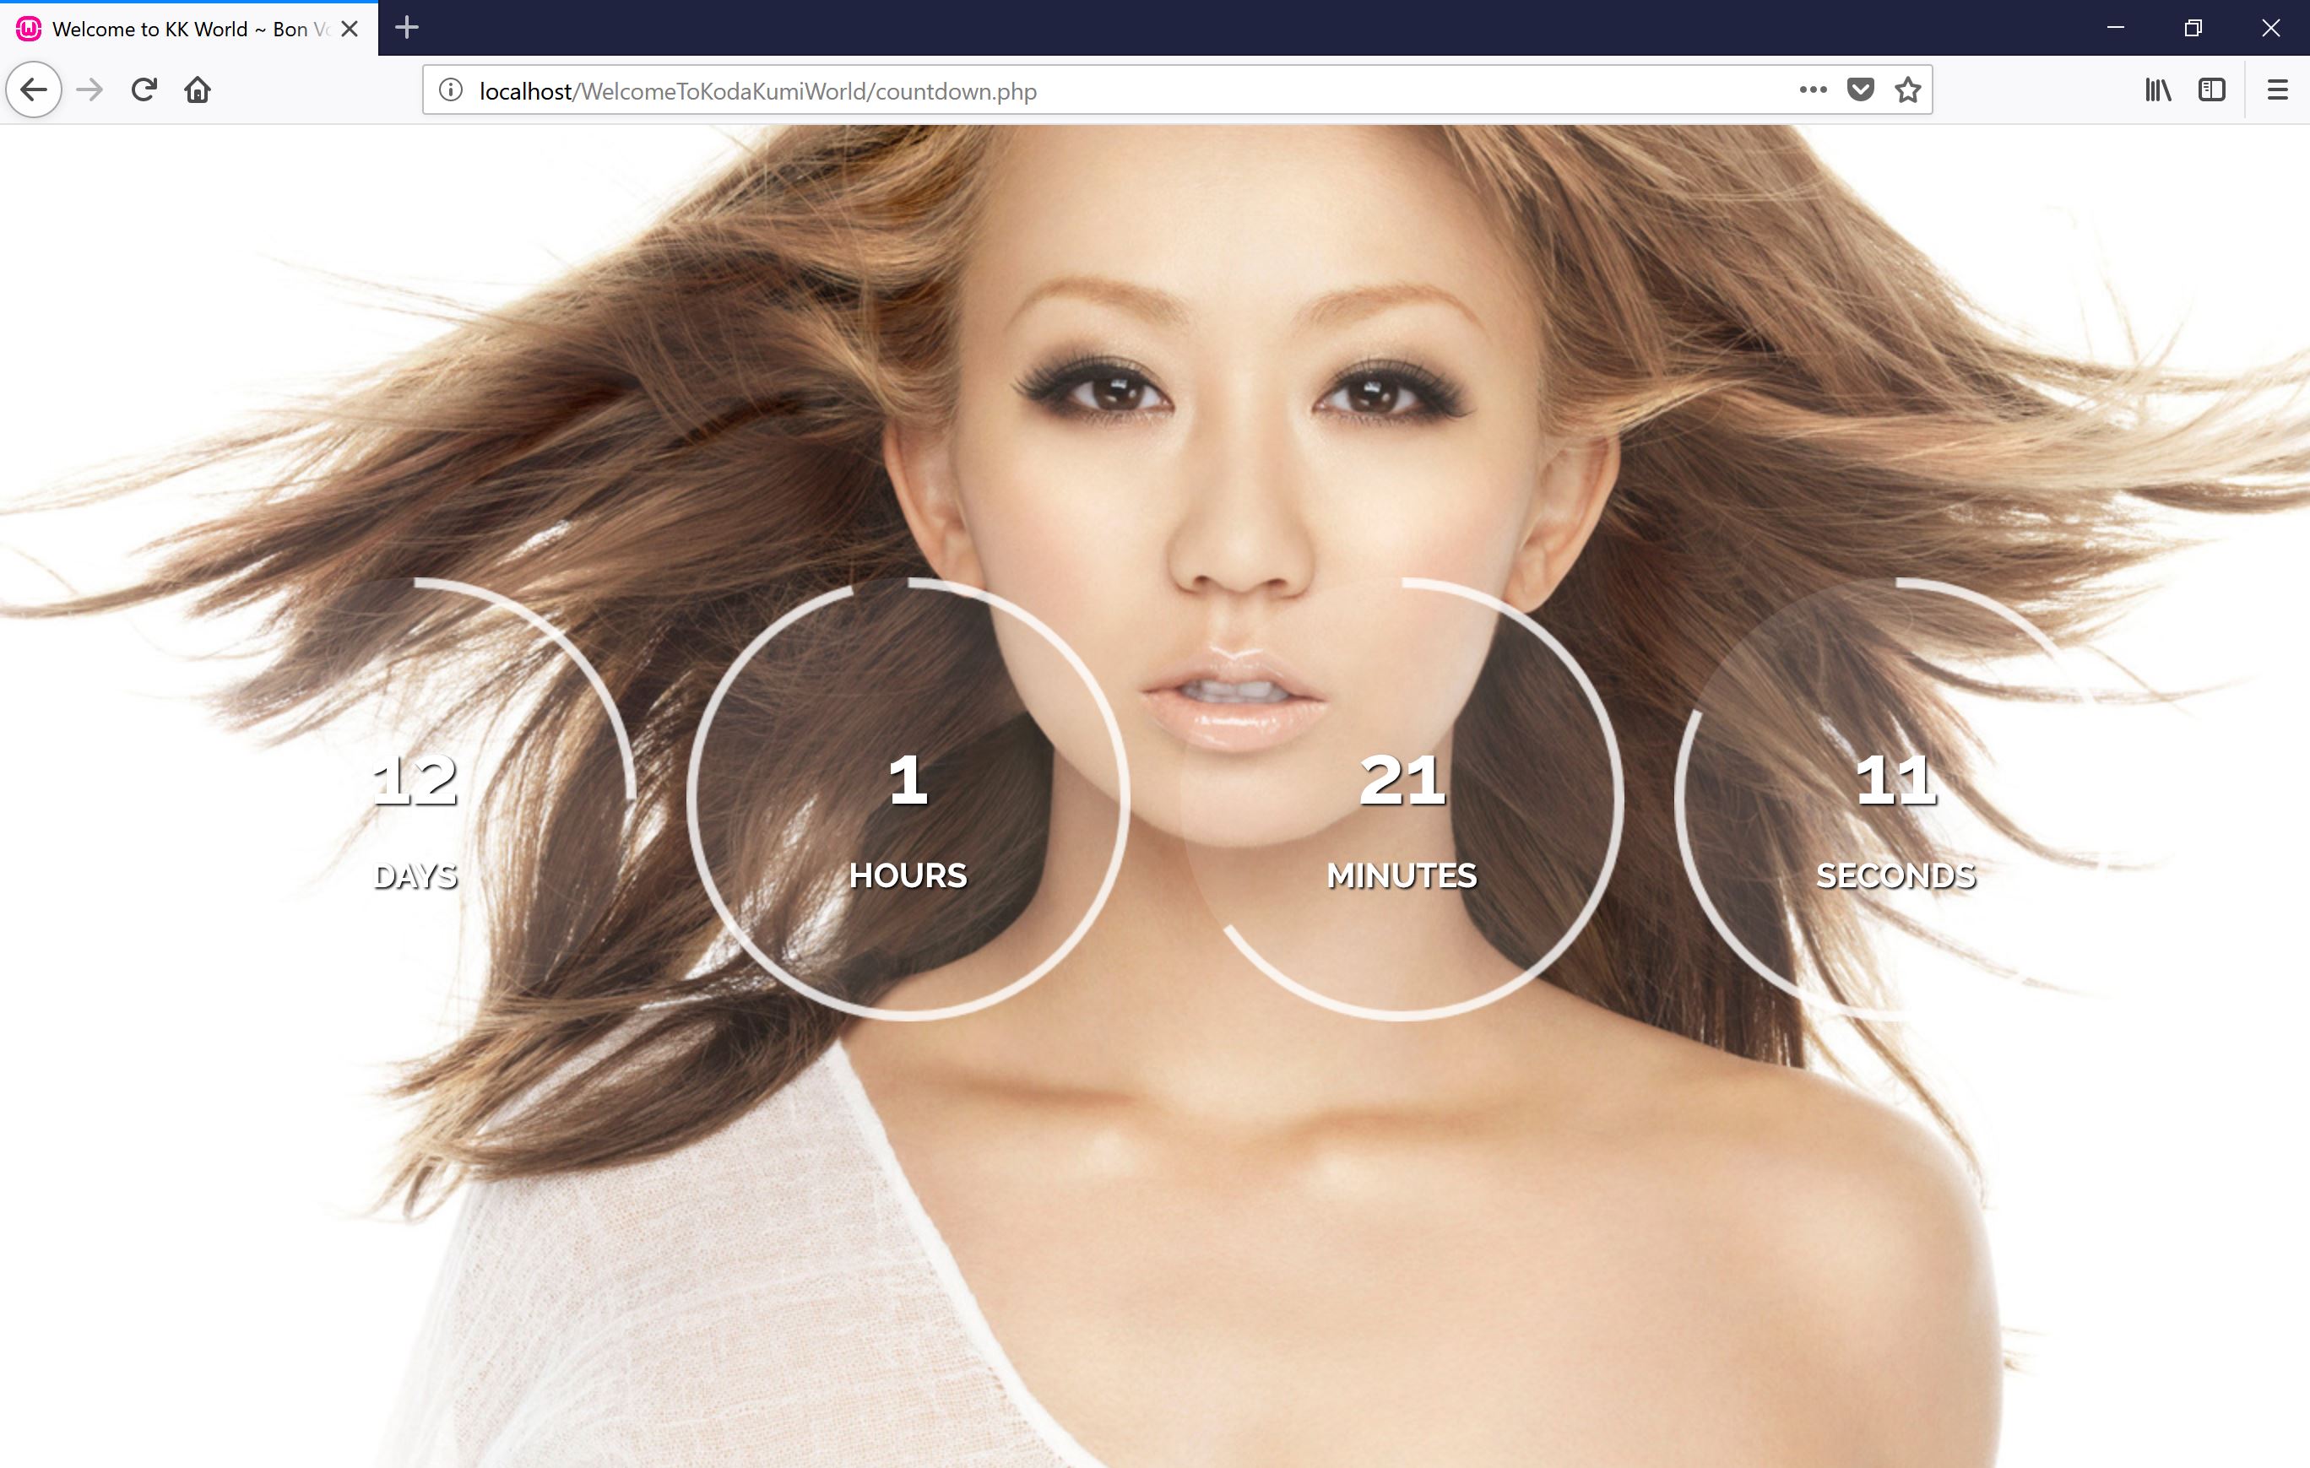Open the Firefox hamburger menu
The width and height of the screenshot is (2310, 1468).
coord(2277,90)
